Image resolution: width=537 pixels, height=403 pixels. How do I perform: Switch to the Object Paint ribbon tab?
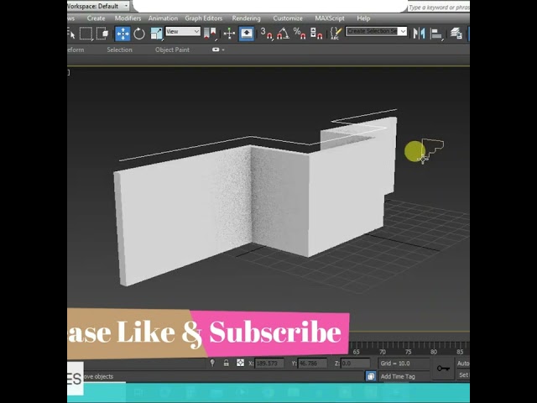point(172,50)
